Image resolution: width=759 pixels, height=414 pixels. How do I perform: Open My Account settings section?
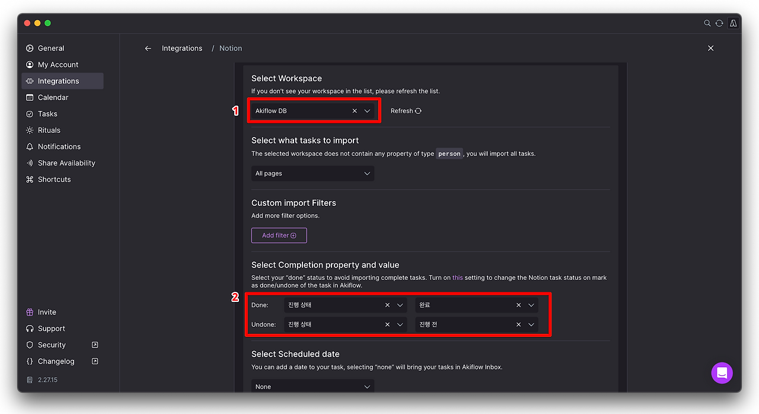pos(62,65)
